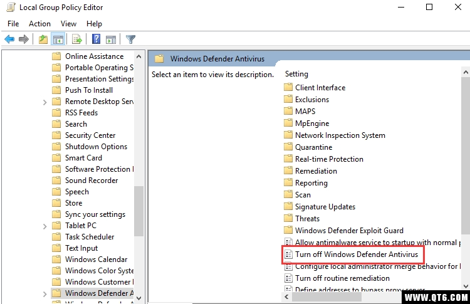
Task: Open Quarantine settings folder
Action: tap(308, 147)
